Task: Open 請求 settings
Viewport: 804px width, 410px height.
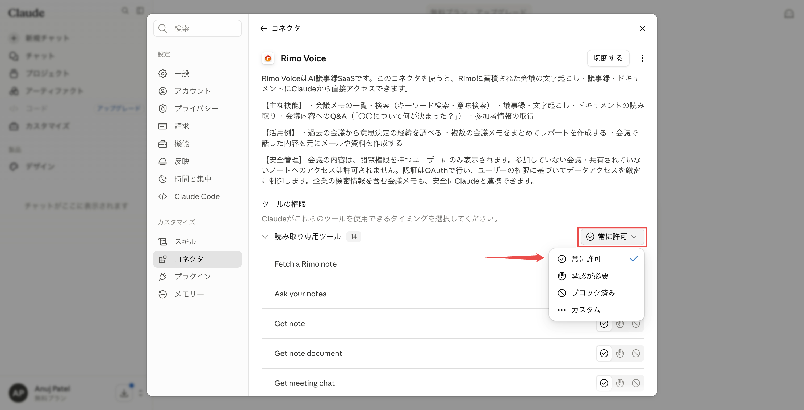Action: [x=197, y=126]
